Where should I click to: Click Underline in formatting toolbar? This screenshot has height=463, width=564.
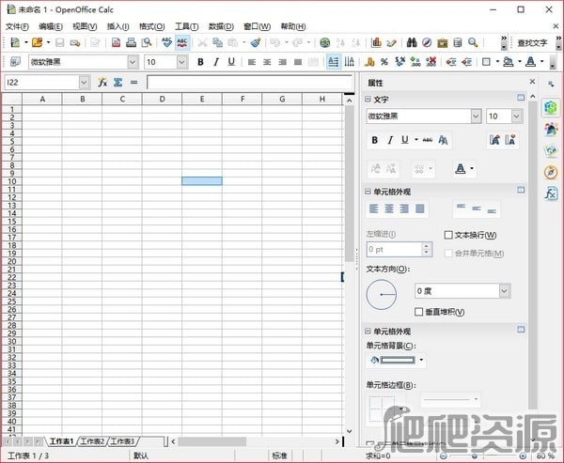231,62
